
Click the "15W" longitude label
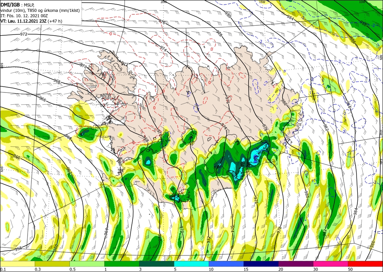tap(262, 2)
